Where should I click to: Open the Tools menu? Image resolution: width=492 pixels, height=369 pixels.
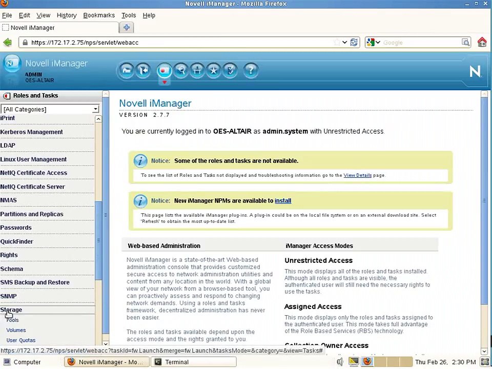129,15
